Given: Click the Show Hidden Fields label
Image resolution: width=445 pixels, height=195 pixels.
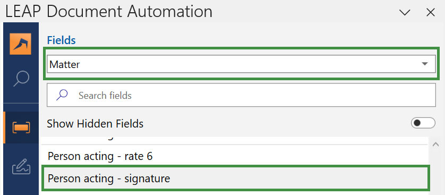Looking at the screenshot, I should point(95,124).
